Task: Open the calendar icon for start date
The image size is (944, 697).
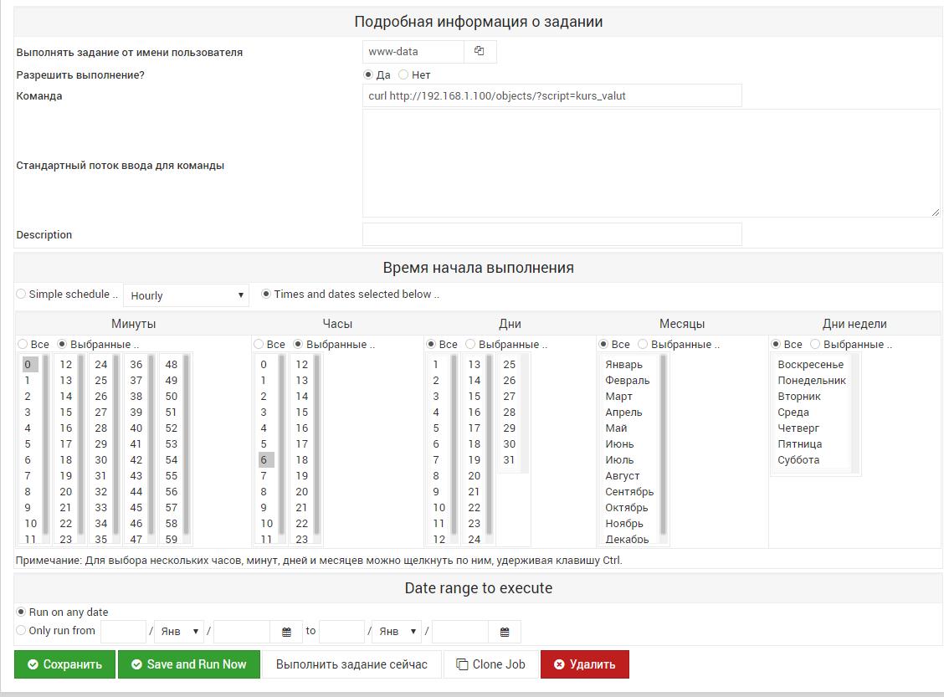Action: [286, 632]
